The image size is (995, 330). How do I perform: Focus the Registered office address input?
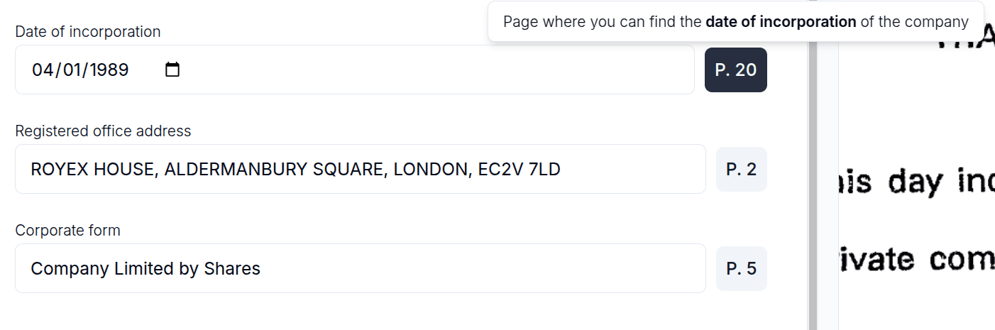pos(625,169)
